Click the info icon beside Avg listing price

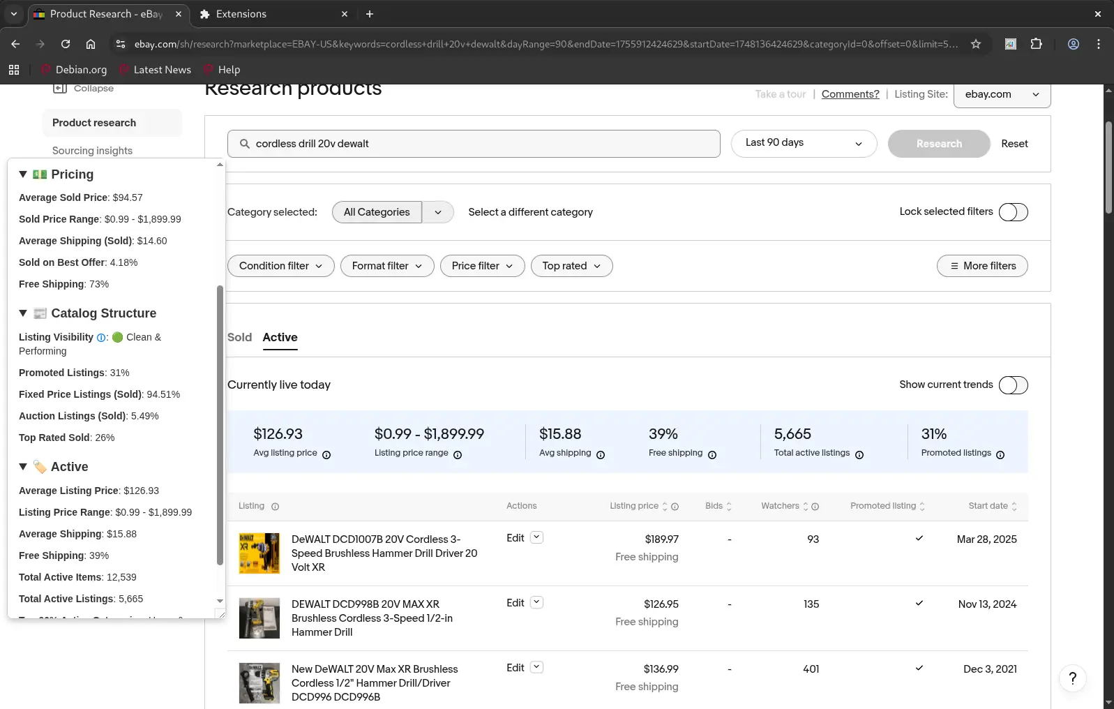pos(326,455)
